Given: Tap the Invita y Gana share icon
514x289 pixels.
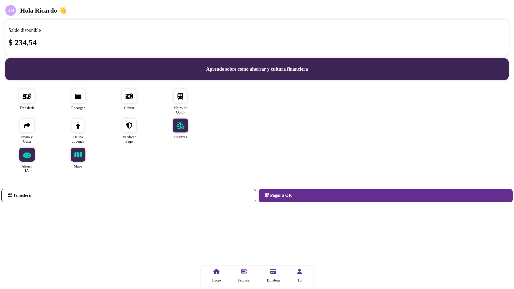Looking at the screenshot, I should (27, 126).
